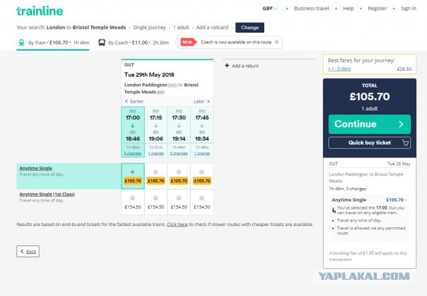Click the NEW badge on the notice
Screen dimensions: 427x296
[x=188, y=42]
